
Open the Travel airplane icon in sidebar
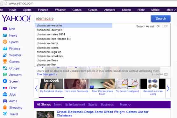pos(5,114)
